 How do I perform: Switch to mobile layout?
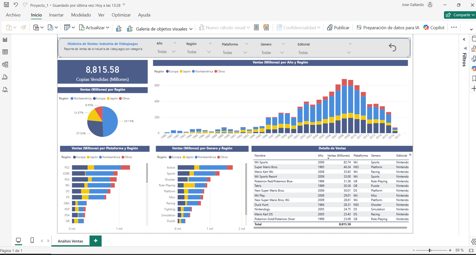32,240
